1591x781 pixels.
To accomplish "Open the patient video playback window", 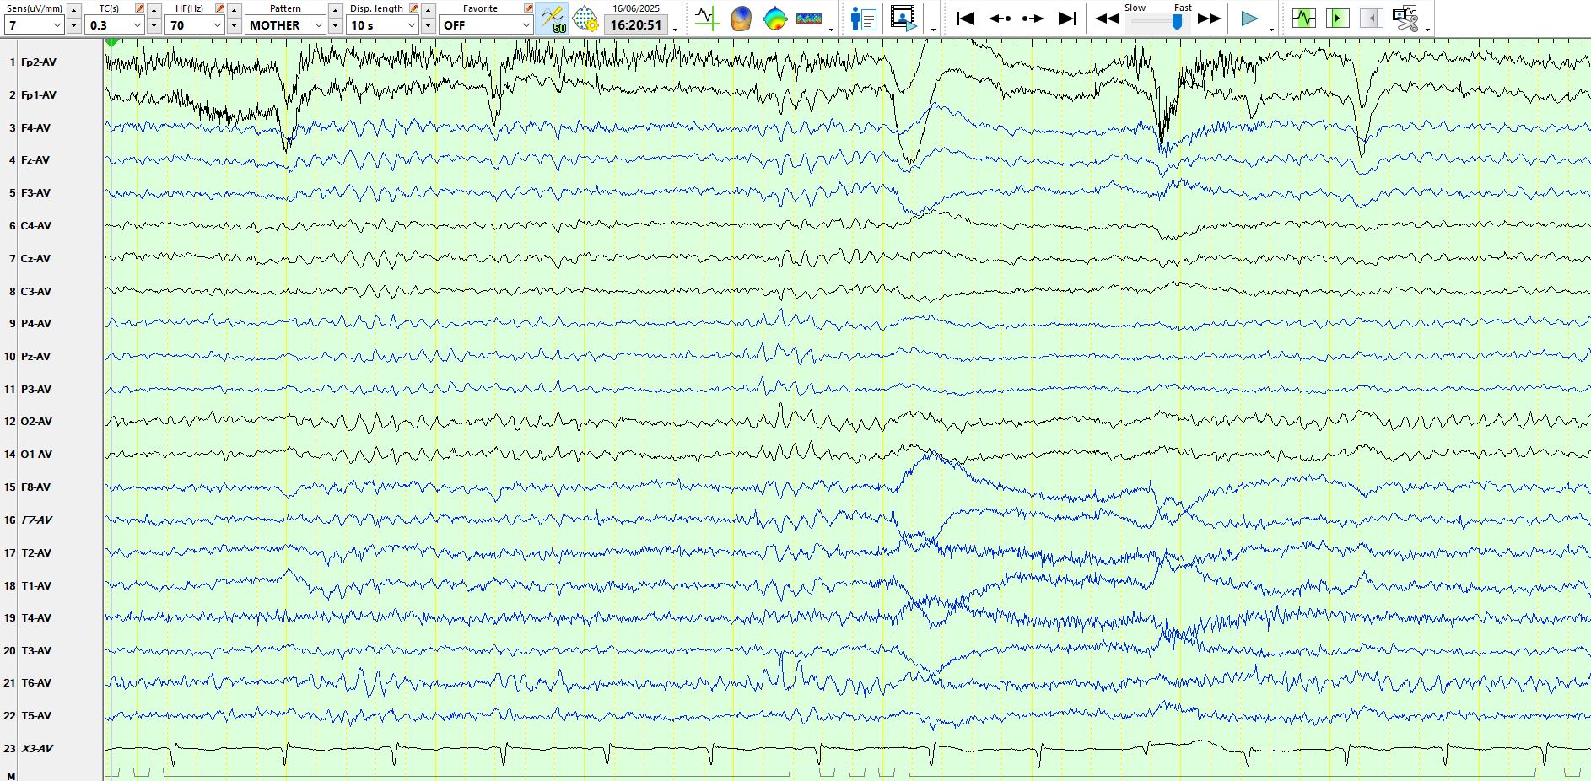I will pos(903,19).
